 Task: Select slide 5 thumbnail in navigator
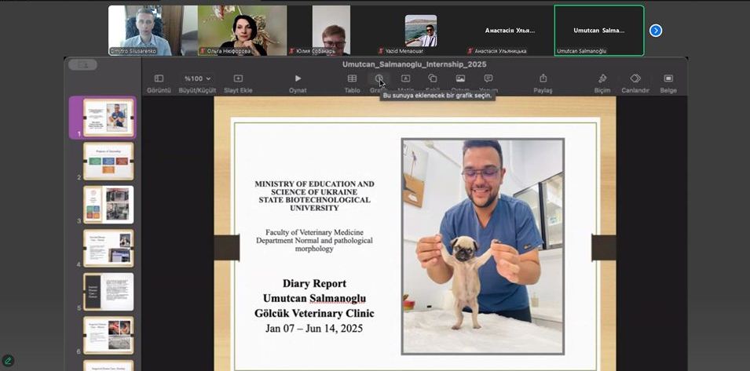(108, 292)
